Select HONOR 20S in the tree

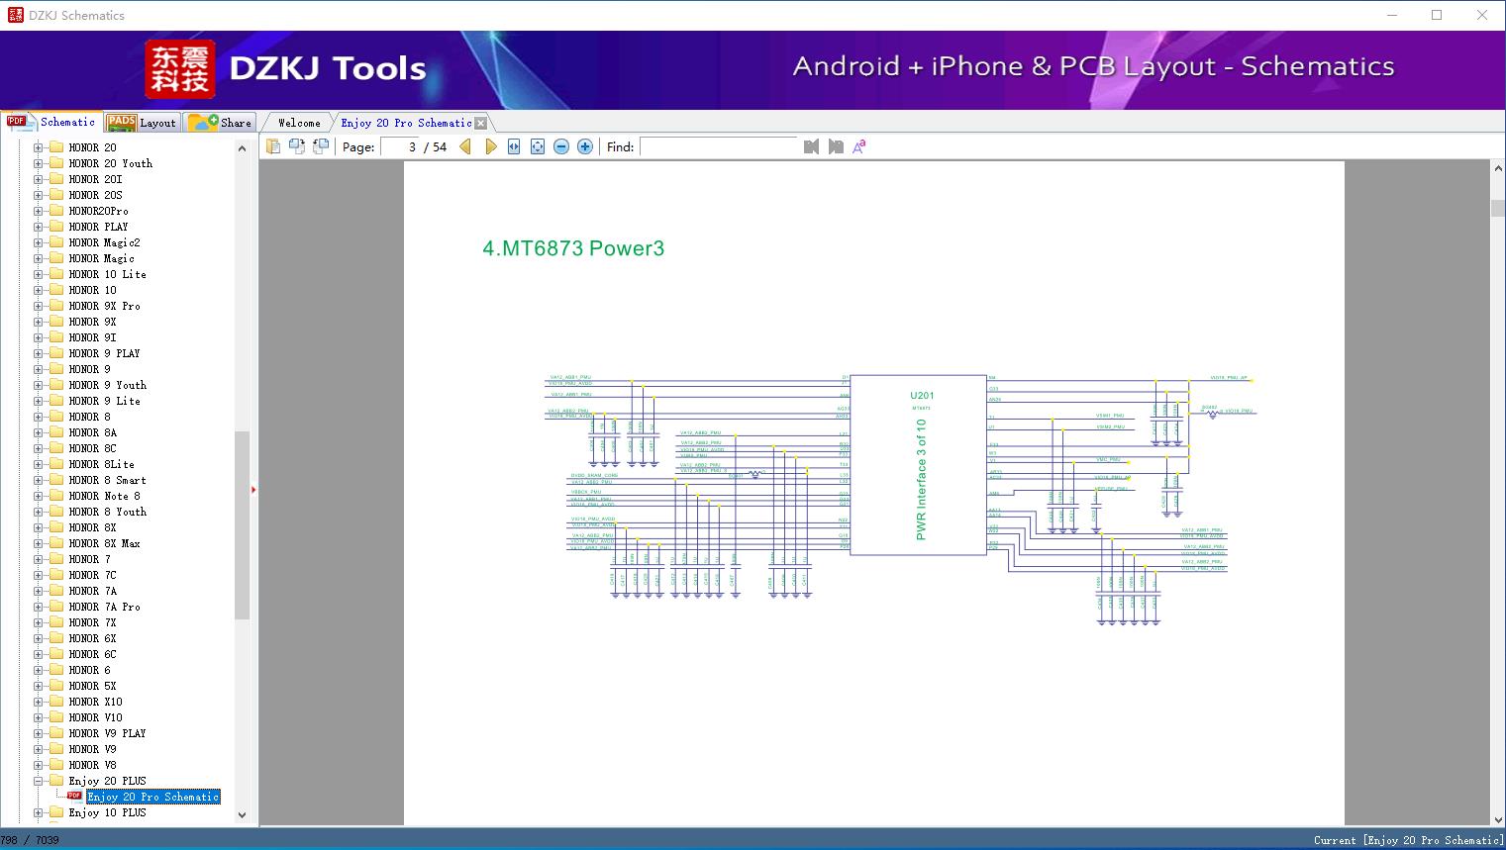coord(96,195)
